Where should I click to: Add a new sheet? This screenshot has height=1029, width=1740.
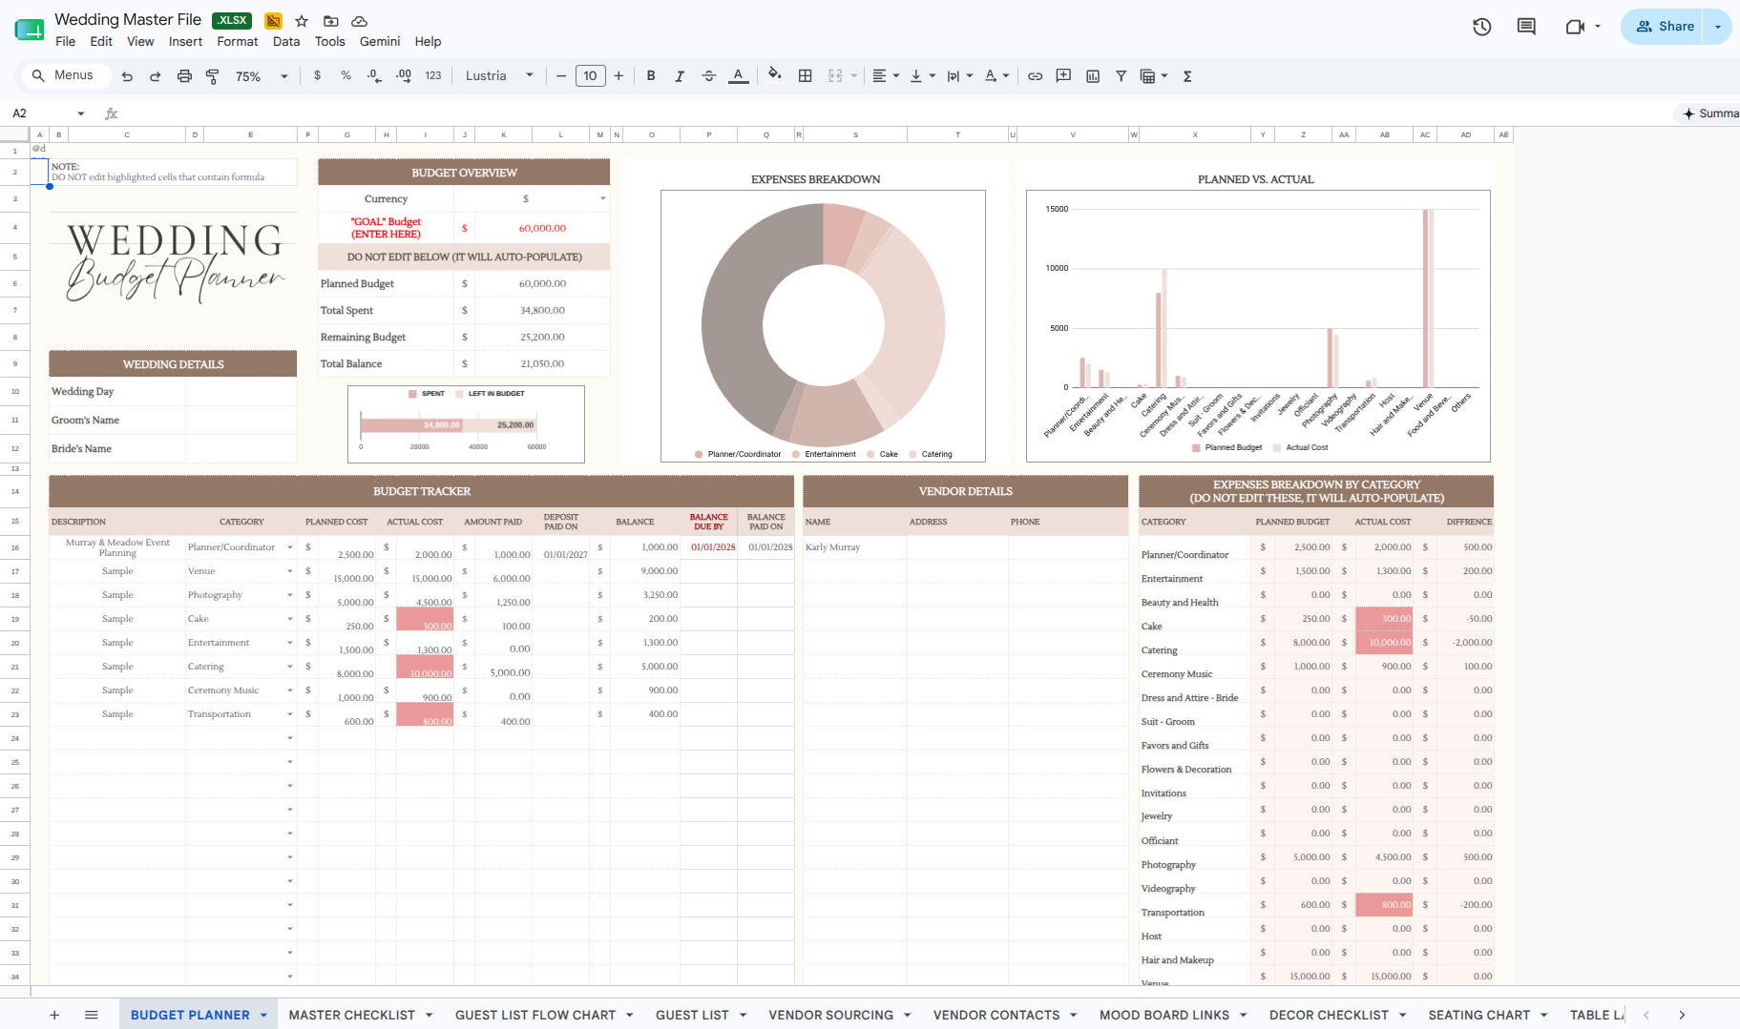tap(54, 1015)
